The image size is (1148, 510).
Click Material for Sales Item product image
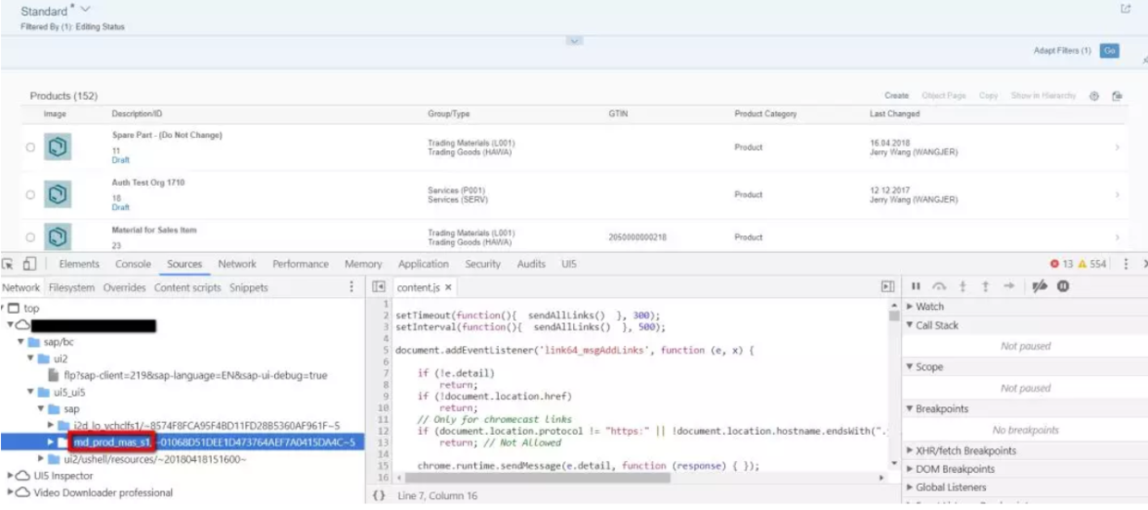[x=59, y=237]
